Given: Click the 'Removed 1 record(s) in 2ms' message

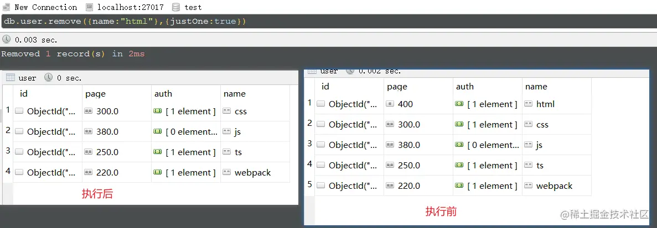Looking at the screenshot, I should pos(73,54).
